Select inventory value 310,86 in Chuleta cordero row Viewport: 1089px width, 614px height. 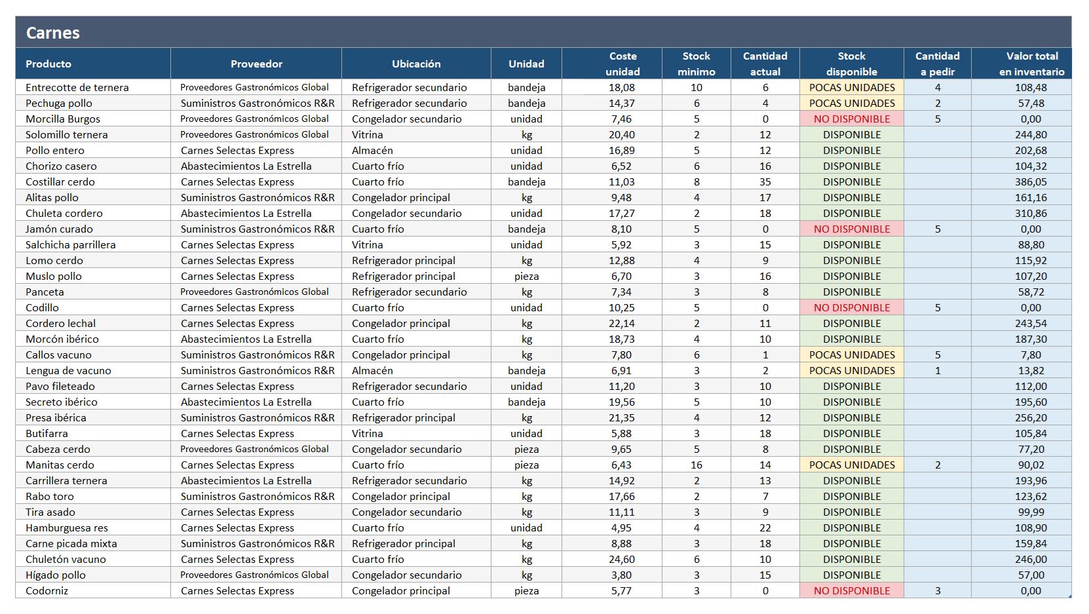coord(1022,213)
